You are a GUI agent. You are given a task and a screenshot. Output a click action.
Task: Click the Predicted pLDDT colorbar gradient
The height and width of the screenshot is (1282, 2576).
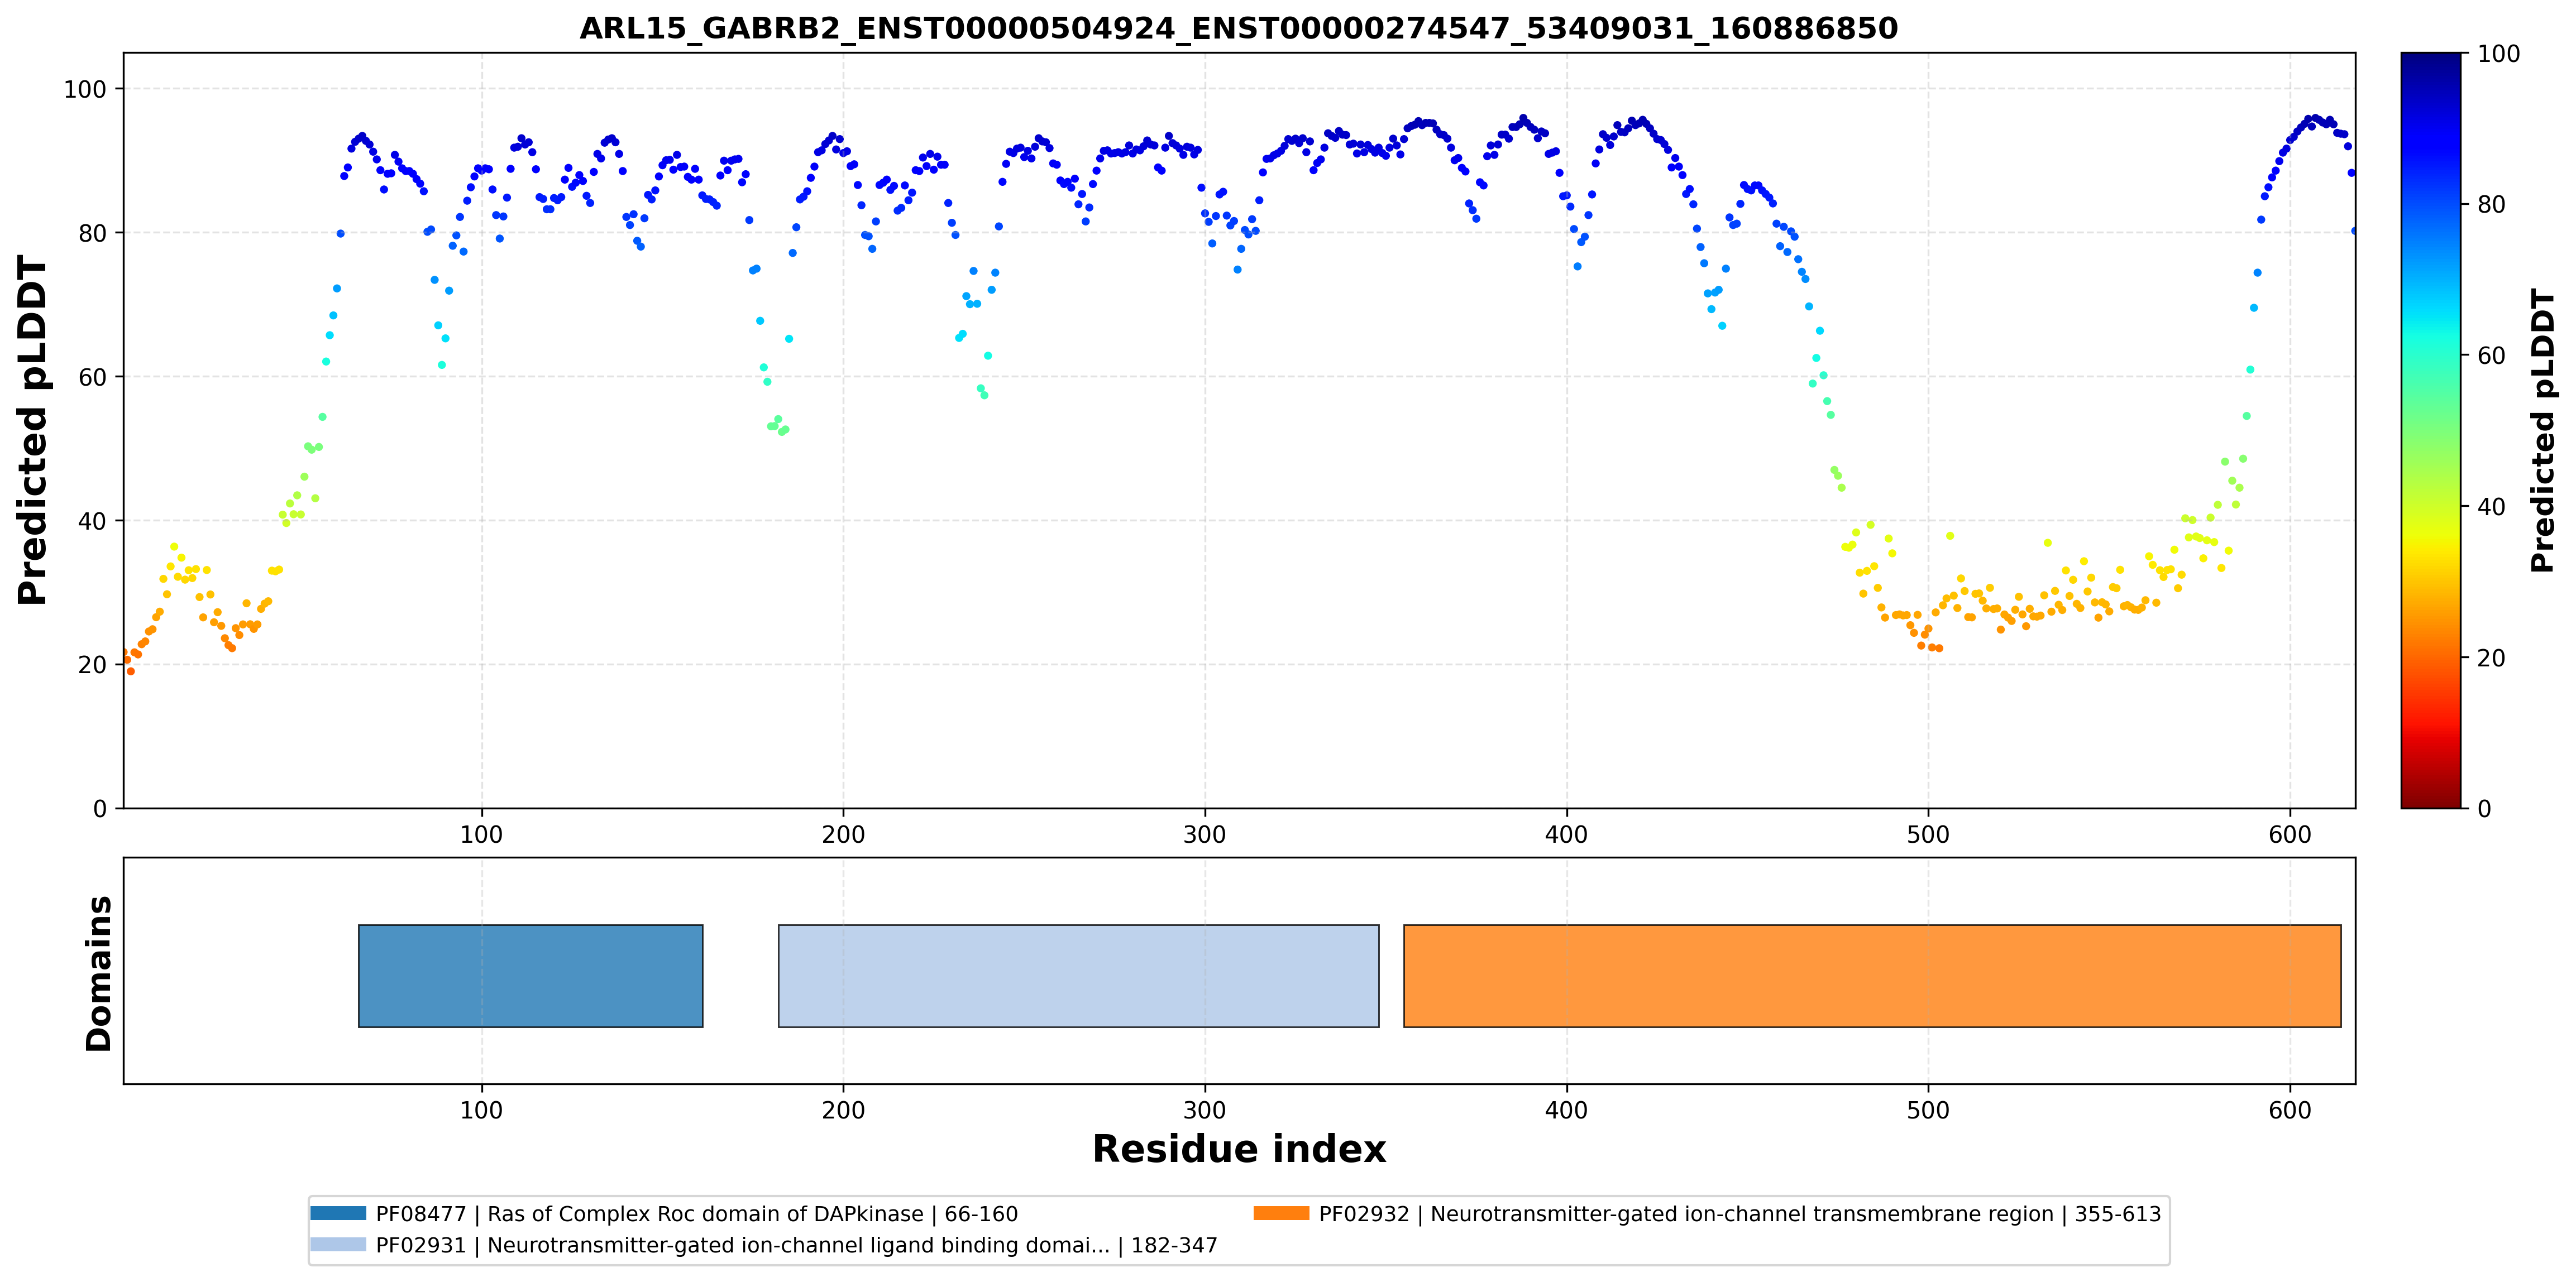2430,430
